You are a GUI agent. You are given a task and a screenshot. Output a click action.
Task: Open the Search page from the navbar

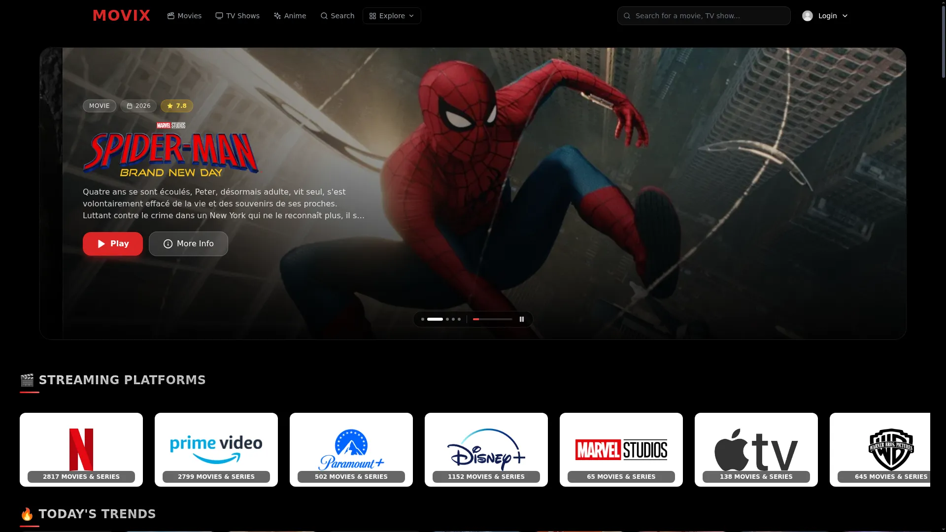pyautogui.click(x=337, y=16)
